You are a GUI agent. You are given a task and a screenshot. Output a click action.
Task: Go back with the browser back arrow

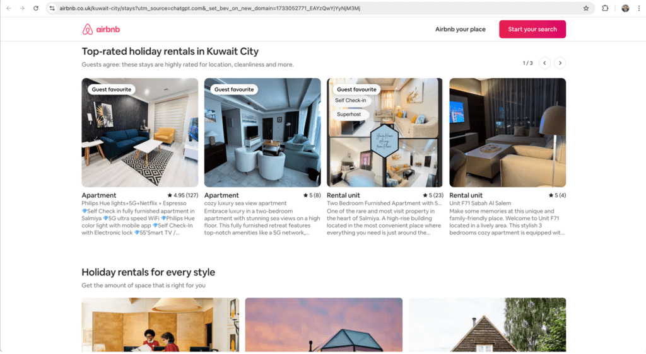[x=9, y=8]
